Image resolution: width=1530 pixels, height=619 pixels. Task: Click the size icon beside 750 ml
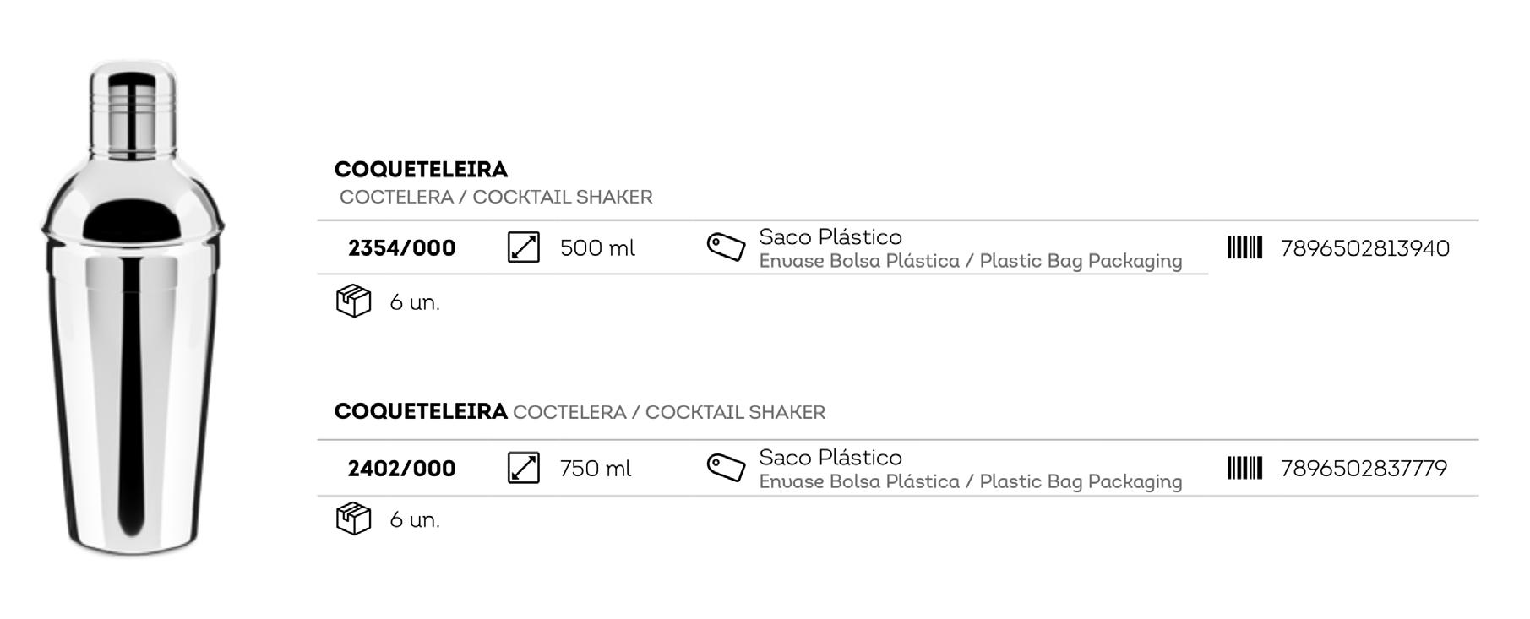(523, 468)
